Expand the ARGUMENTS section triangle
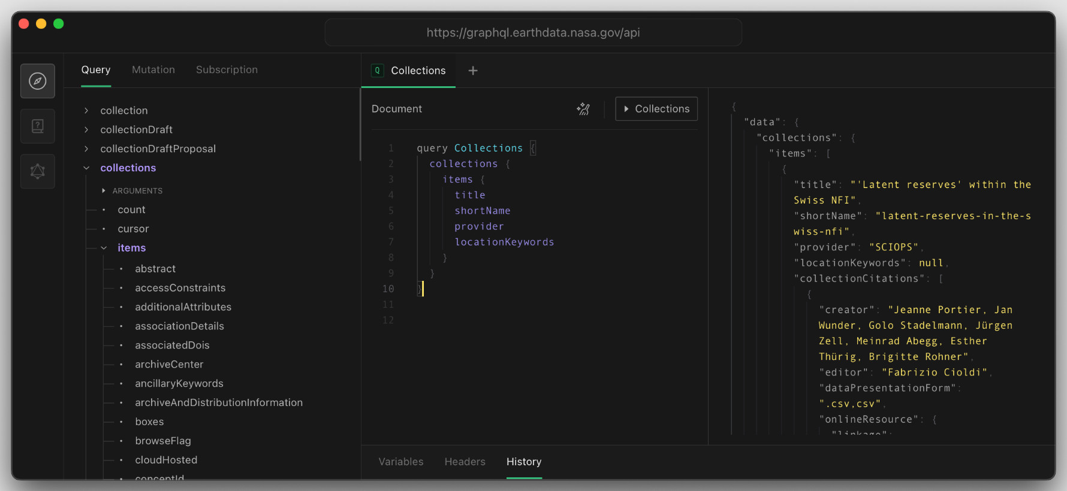This screenshot has height=491, width=1067. 104,191
